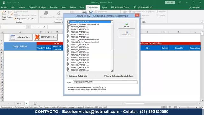Toggle Seleccionar Toda la Lista checkbox

68,76
